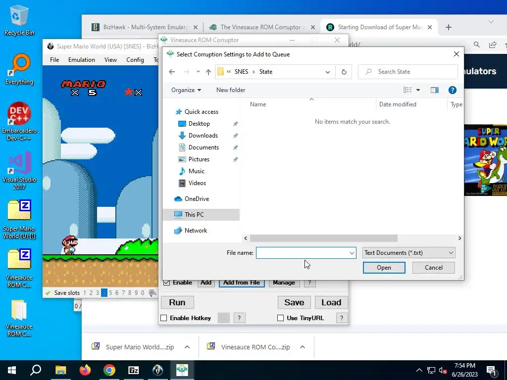Screen dimensions: 507x380
Task: Open a new browser tab
Action: tap(448, 27)
